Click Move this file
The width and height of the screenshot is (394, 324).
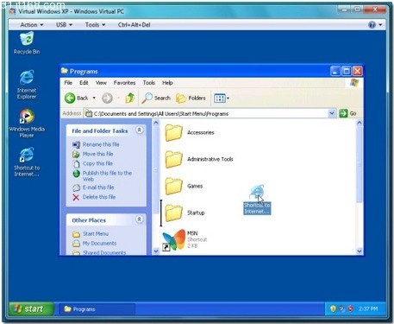(98, 154)
